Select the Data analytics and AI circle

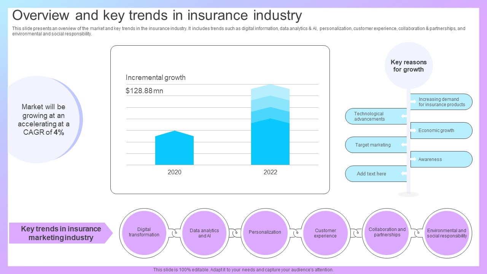204,233
